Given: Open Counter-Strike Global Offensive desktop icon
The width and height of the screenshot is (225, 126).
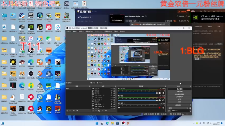Looking at the screenshot, I should [x=13, y=74].
